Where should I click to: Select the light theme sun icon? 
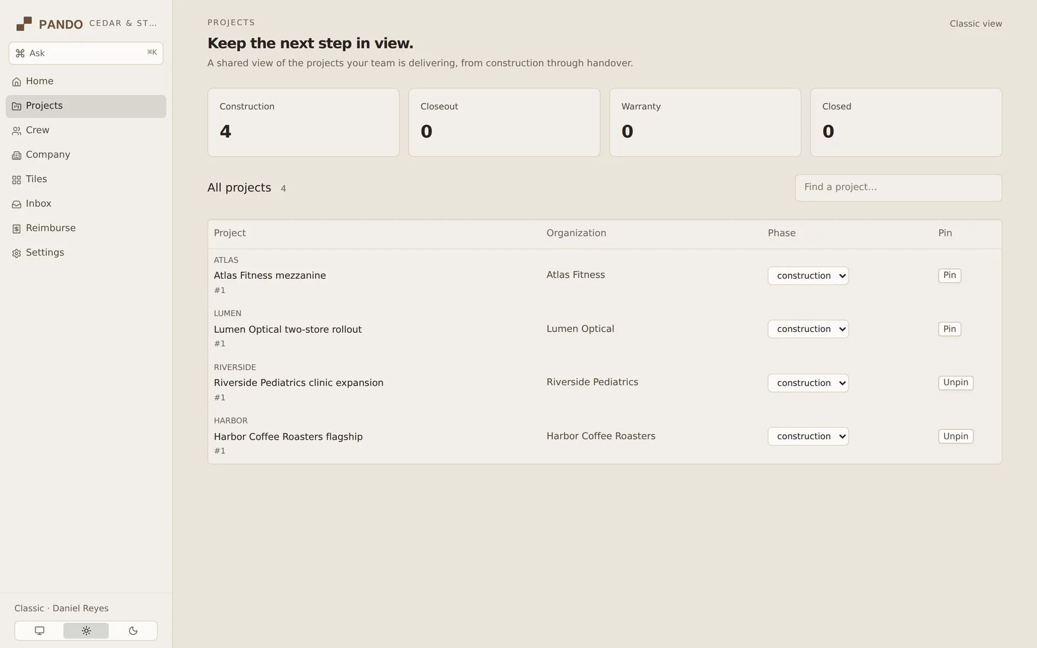[86, 631]
